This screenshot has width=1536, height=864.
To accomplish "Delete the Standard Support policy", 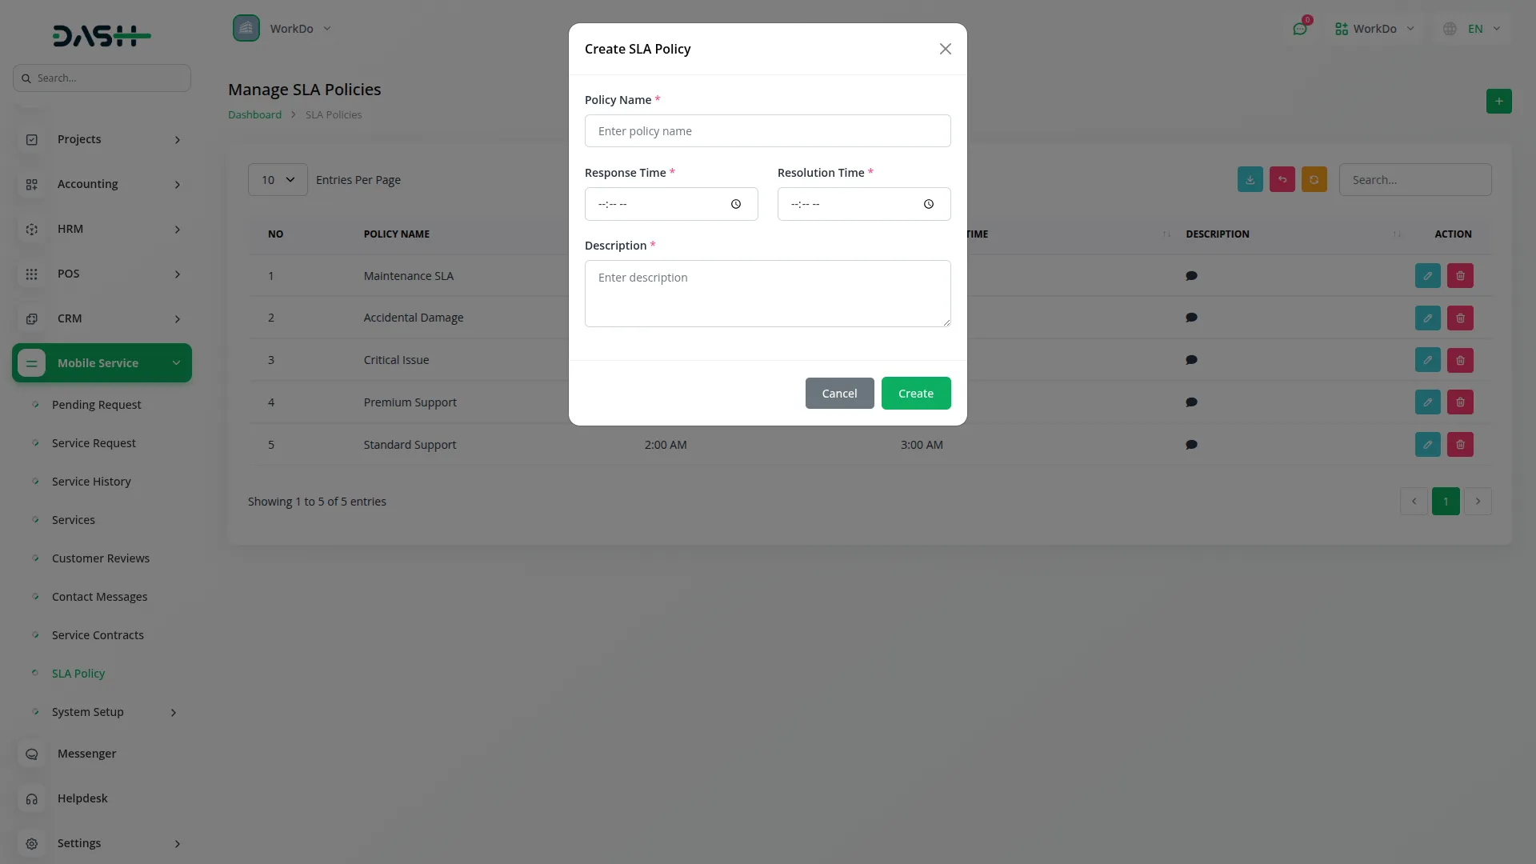I will pyautogui.click(x=1459, y=444).
